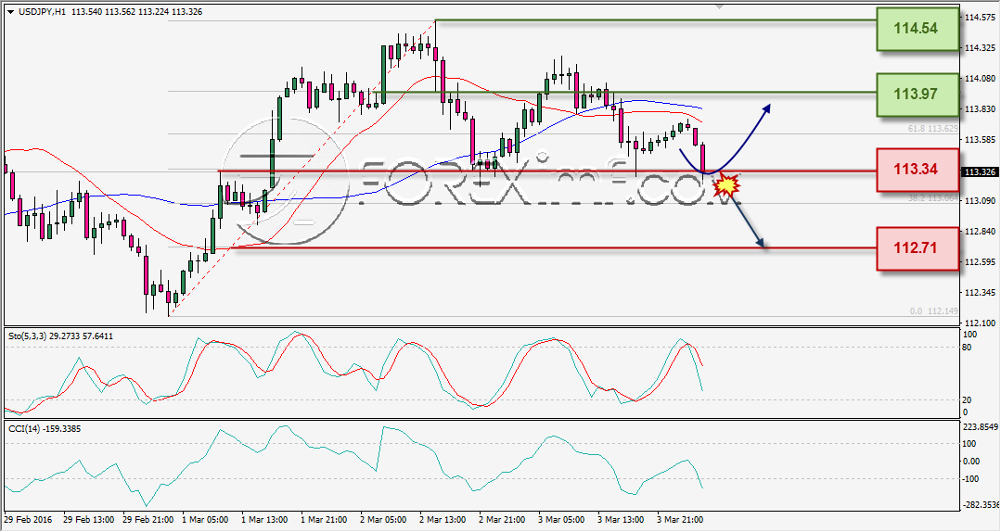Click the blue upward curved arrow head
This screenshot has width=1001, height=532.
coord(765,108)
